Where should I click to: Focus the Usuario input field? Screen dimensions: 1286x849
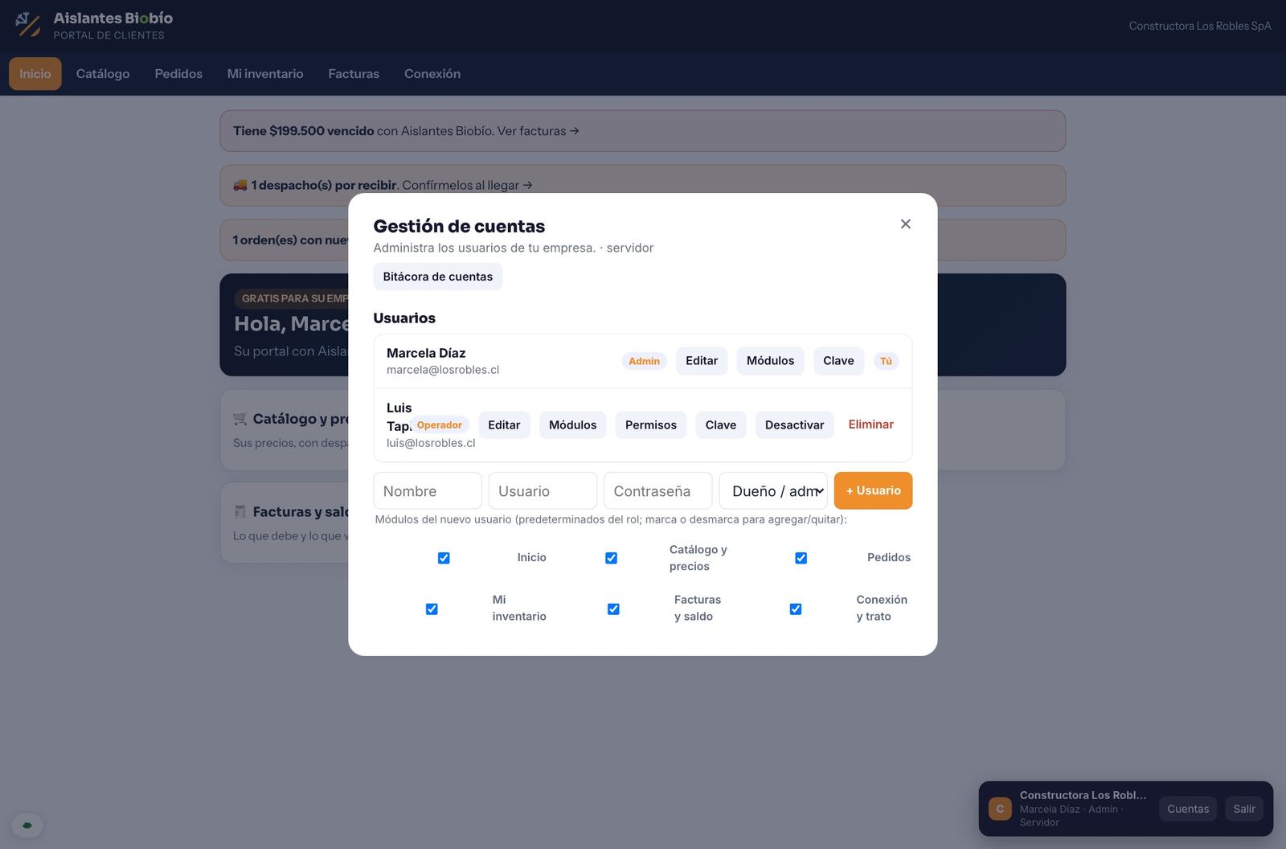point(543,490)
